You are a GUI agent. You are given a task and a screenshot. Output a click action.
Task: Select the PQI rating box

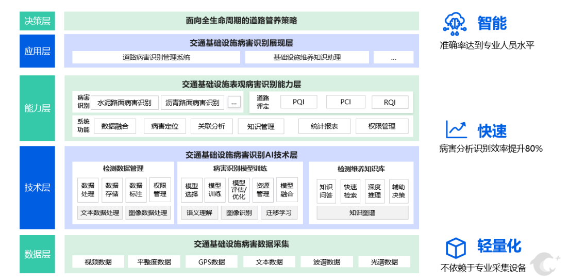[298, 102]
